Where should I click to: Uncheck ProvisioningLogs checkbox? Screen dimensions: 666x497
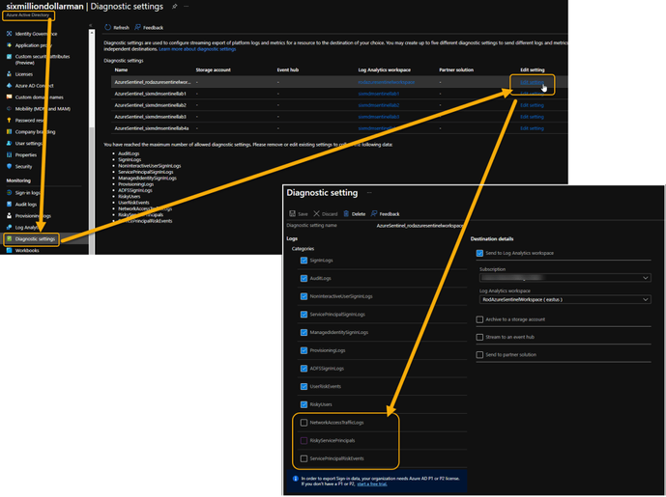(304, 350)
